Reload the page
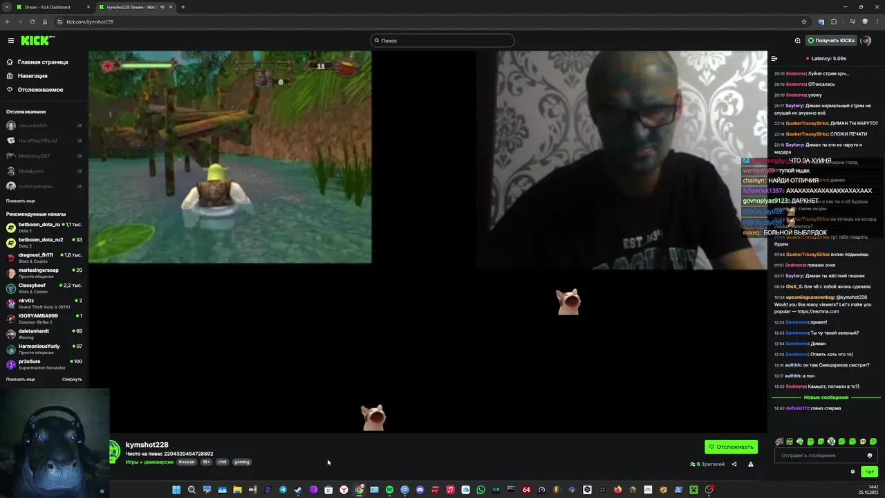885x498 pixels. tap(32, 21)
